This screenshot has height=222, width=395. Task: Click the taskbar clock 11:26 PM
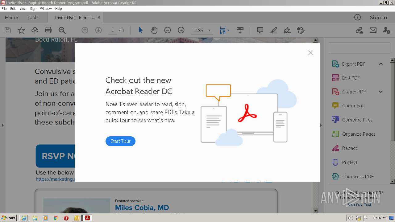[379, 218]
